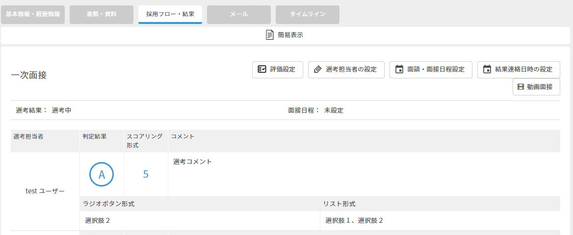Screen dimensions: 573x235
Task: Open the 評価設定 button
Action: [x=278, y=70]
